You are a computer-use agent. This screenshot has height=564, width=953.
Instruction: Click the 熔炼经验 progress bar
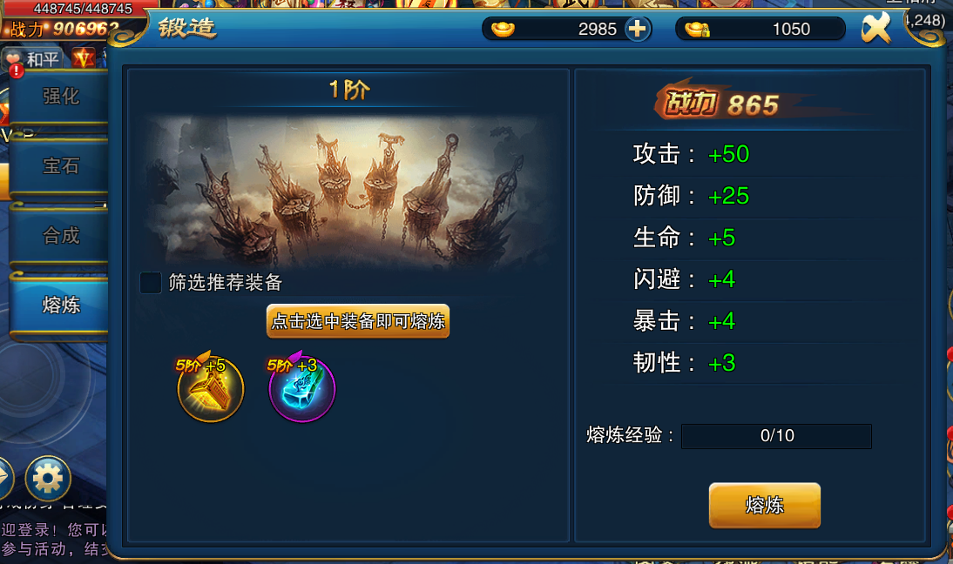click(x=776, y=436)
